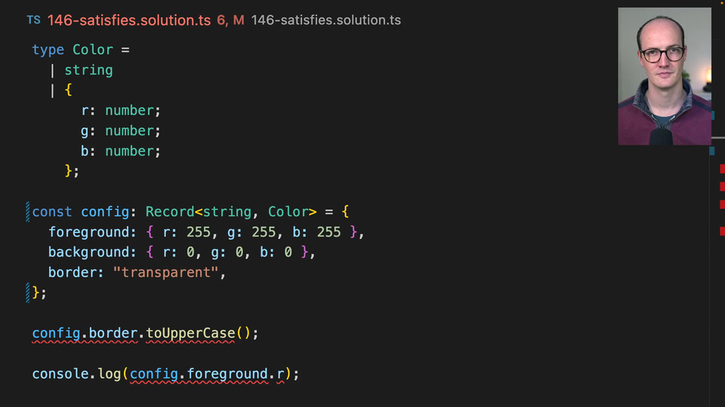Click the "foreground" key in config object
Image resolution: width=725 pixels, height=407 pixels.
click(x=88, y=232)
